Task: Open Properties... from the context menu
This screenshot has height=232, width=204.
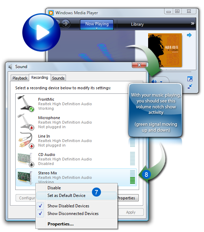Action: click(x=61, y=224)
